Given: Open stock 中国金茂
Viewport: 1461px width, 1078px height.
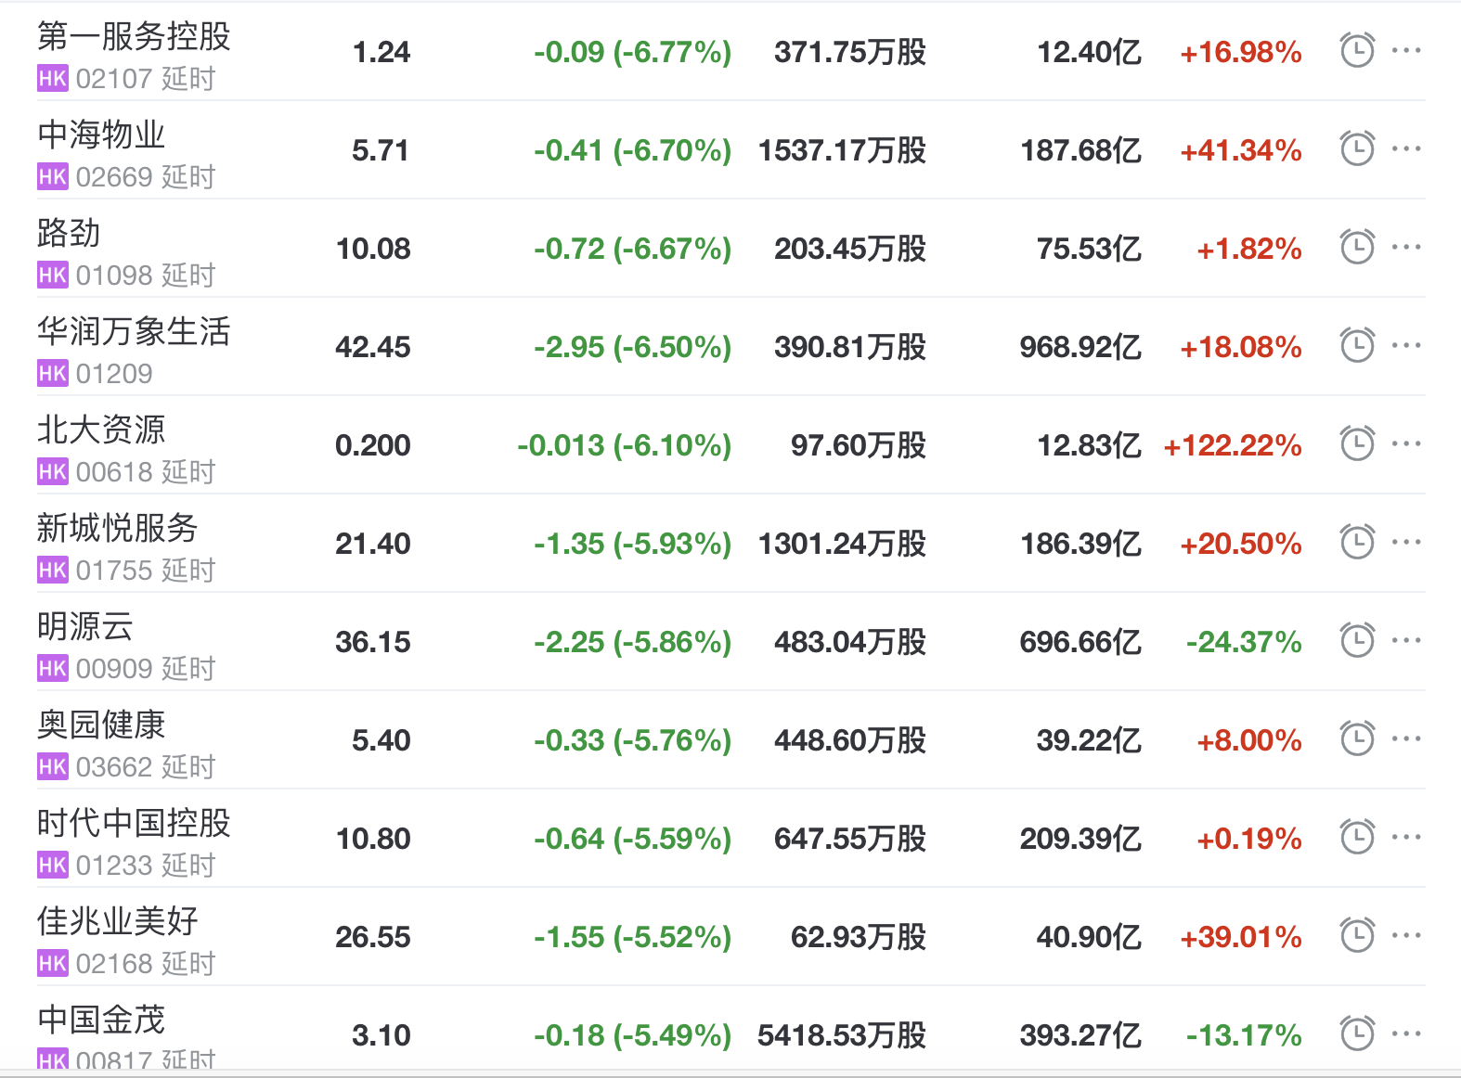Looking at the screenshot, I should coord(101,1020).
